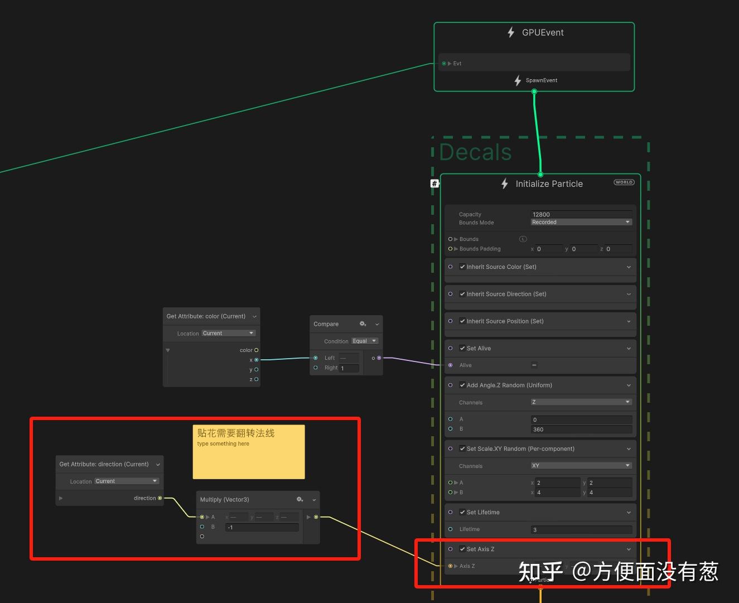Open the Compare Condition Equal dropdown
The image size is (739, 603).
tap(365, 341)
